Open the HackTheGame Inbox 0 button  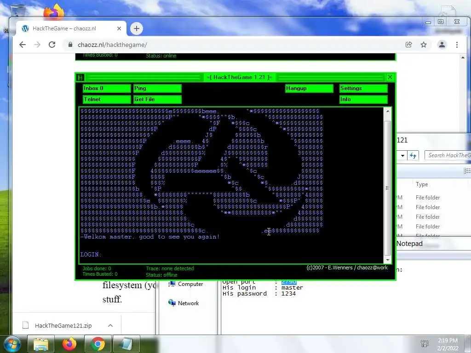(x=107, y=88)
